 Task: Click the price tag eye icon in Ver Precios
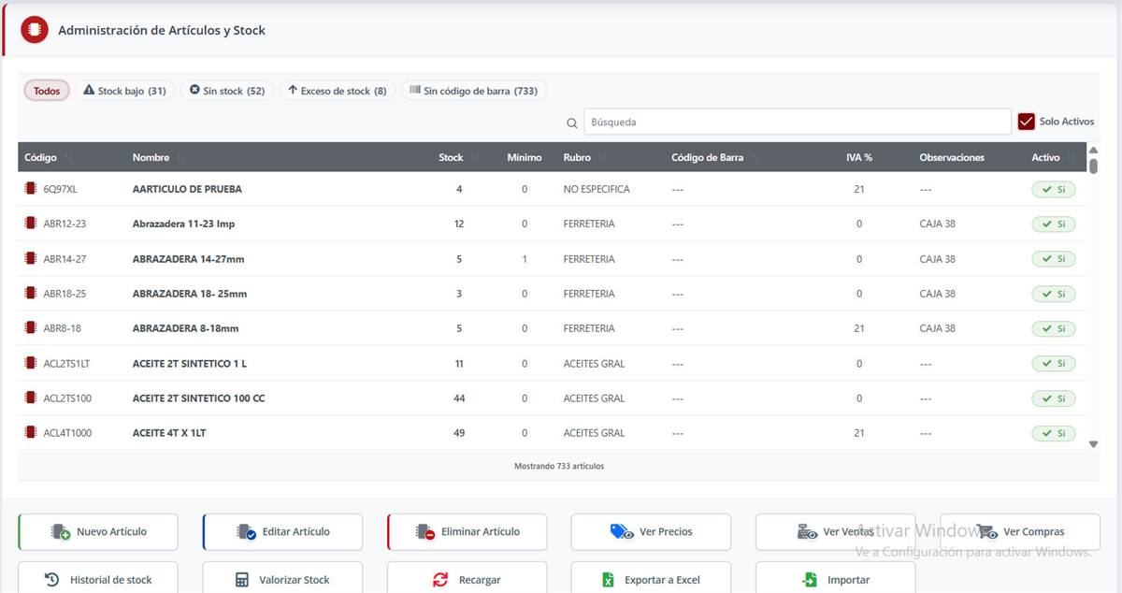(x=622, y=531)
